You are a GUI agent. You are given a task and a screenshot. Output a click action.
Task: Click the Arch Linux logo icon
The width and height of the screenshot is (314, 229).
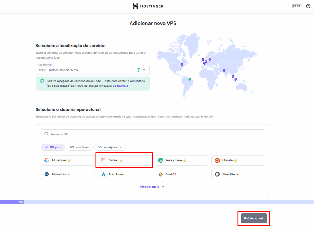(104, 174)
